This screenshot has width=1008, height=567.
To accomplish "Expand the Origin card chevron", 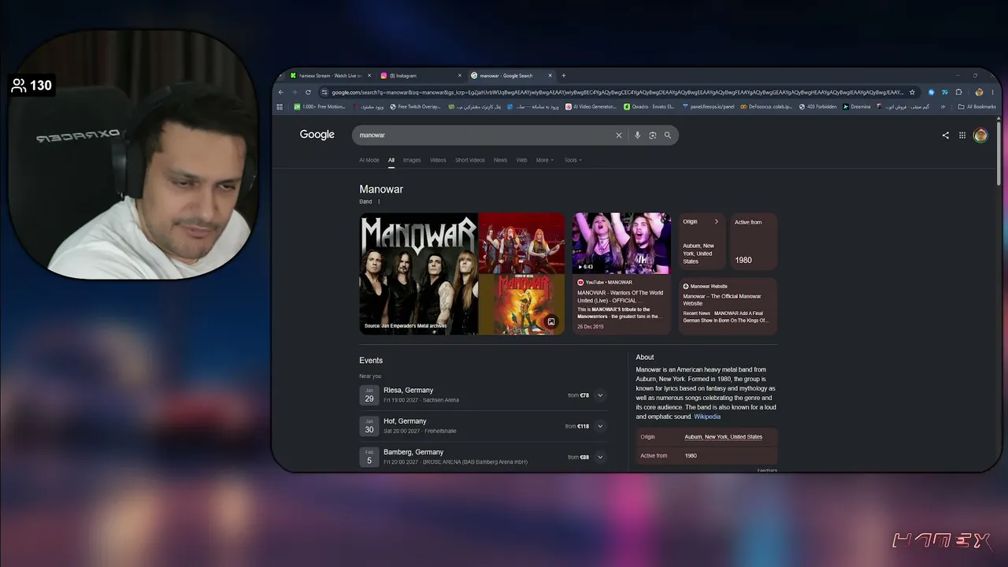I will click(x=717, y=222).
